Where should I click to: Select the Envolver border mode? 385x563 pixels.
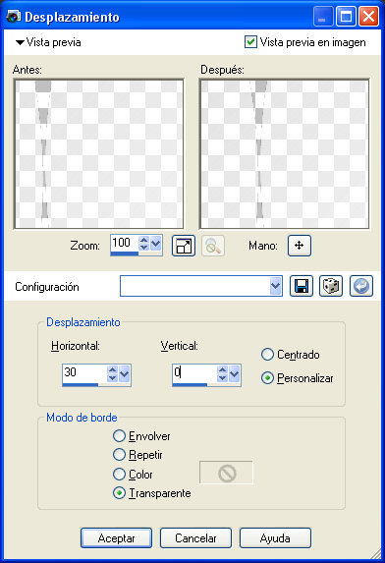click(x=119, y=436)
